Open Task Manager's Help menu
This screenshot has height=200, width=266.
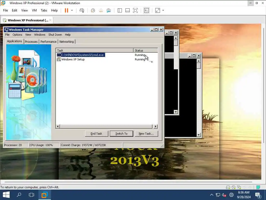point(68,35)
